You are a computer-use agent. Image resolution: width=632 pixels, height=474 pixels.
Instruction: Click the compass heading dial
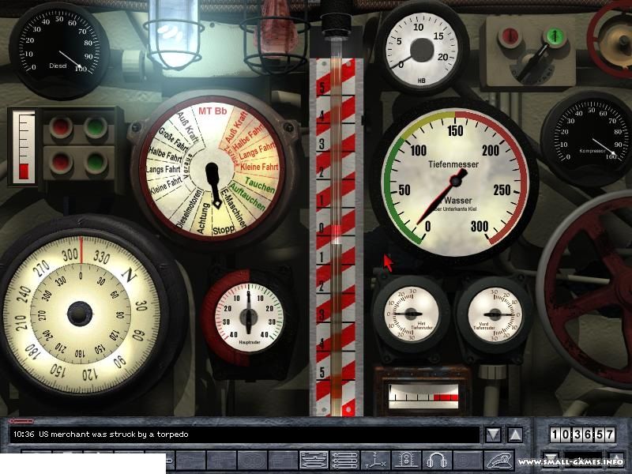pos(79,314)
